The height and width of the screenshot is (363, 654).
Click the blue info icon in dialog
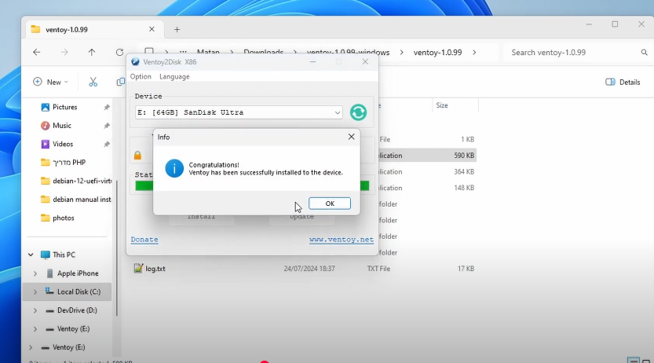174,169
